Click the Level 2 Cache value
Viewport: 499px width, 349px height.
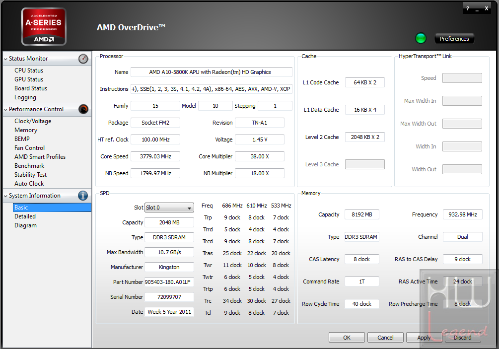(365, 137)
